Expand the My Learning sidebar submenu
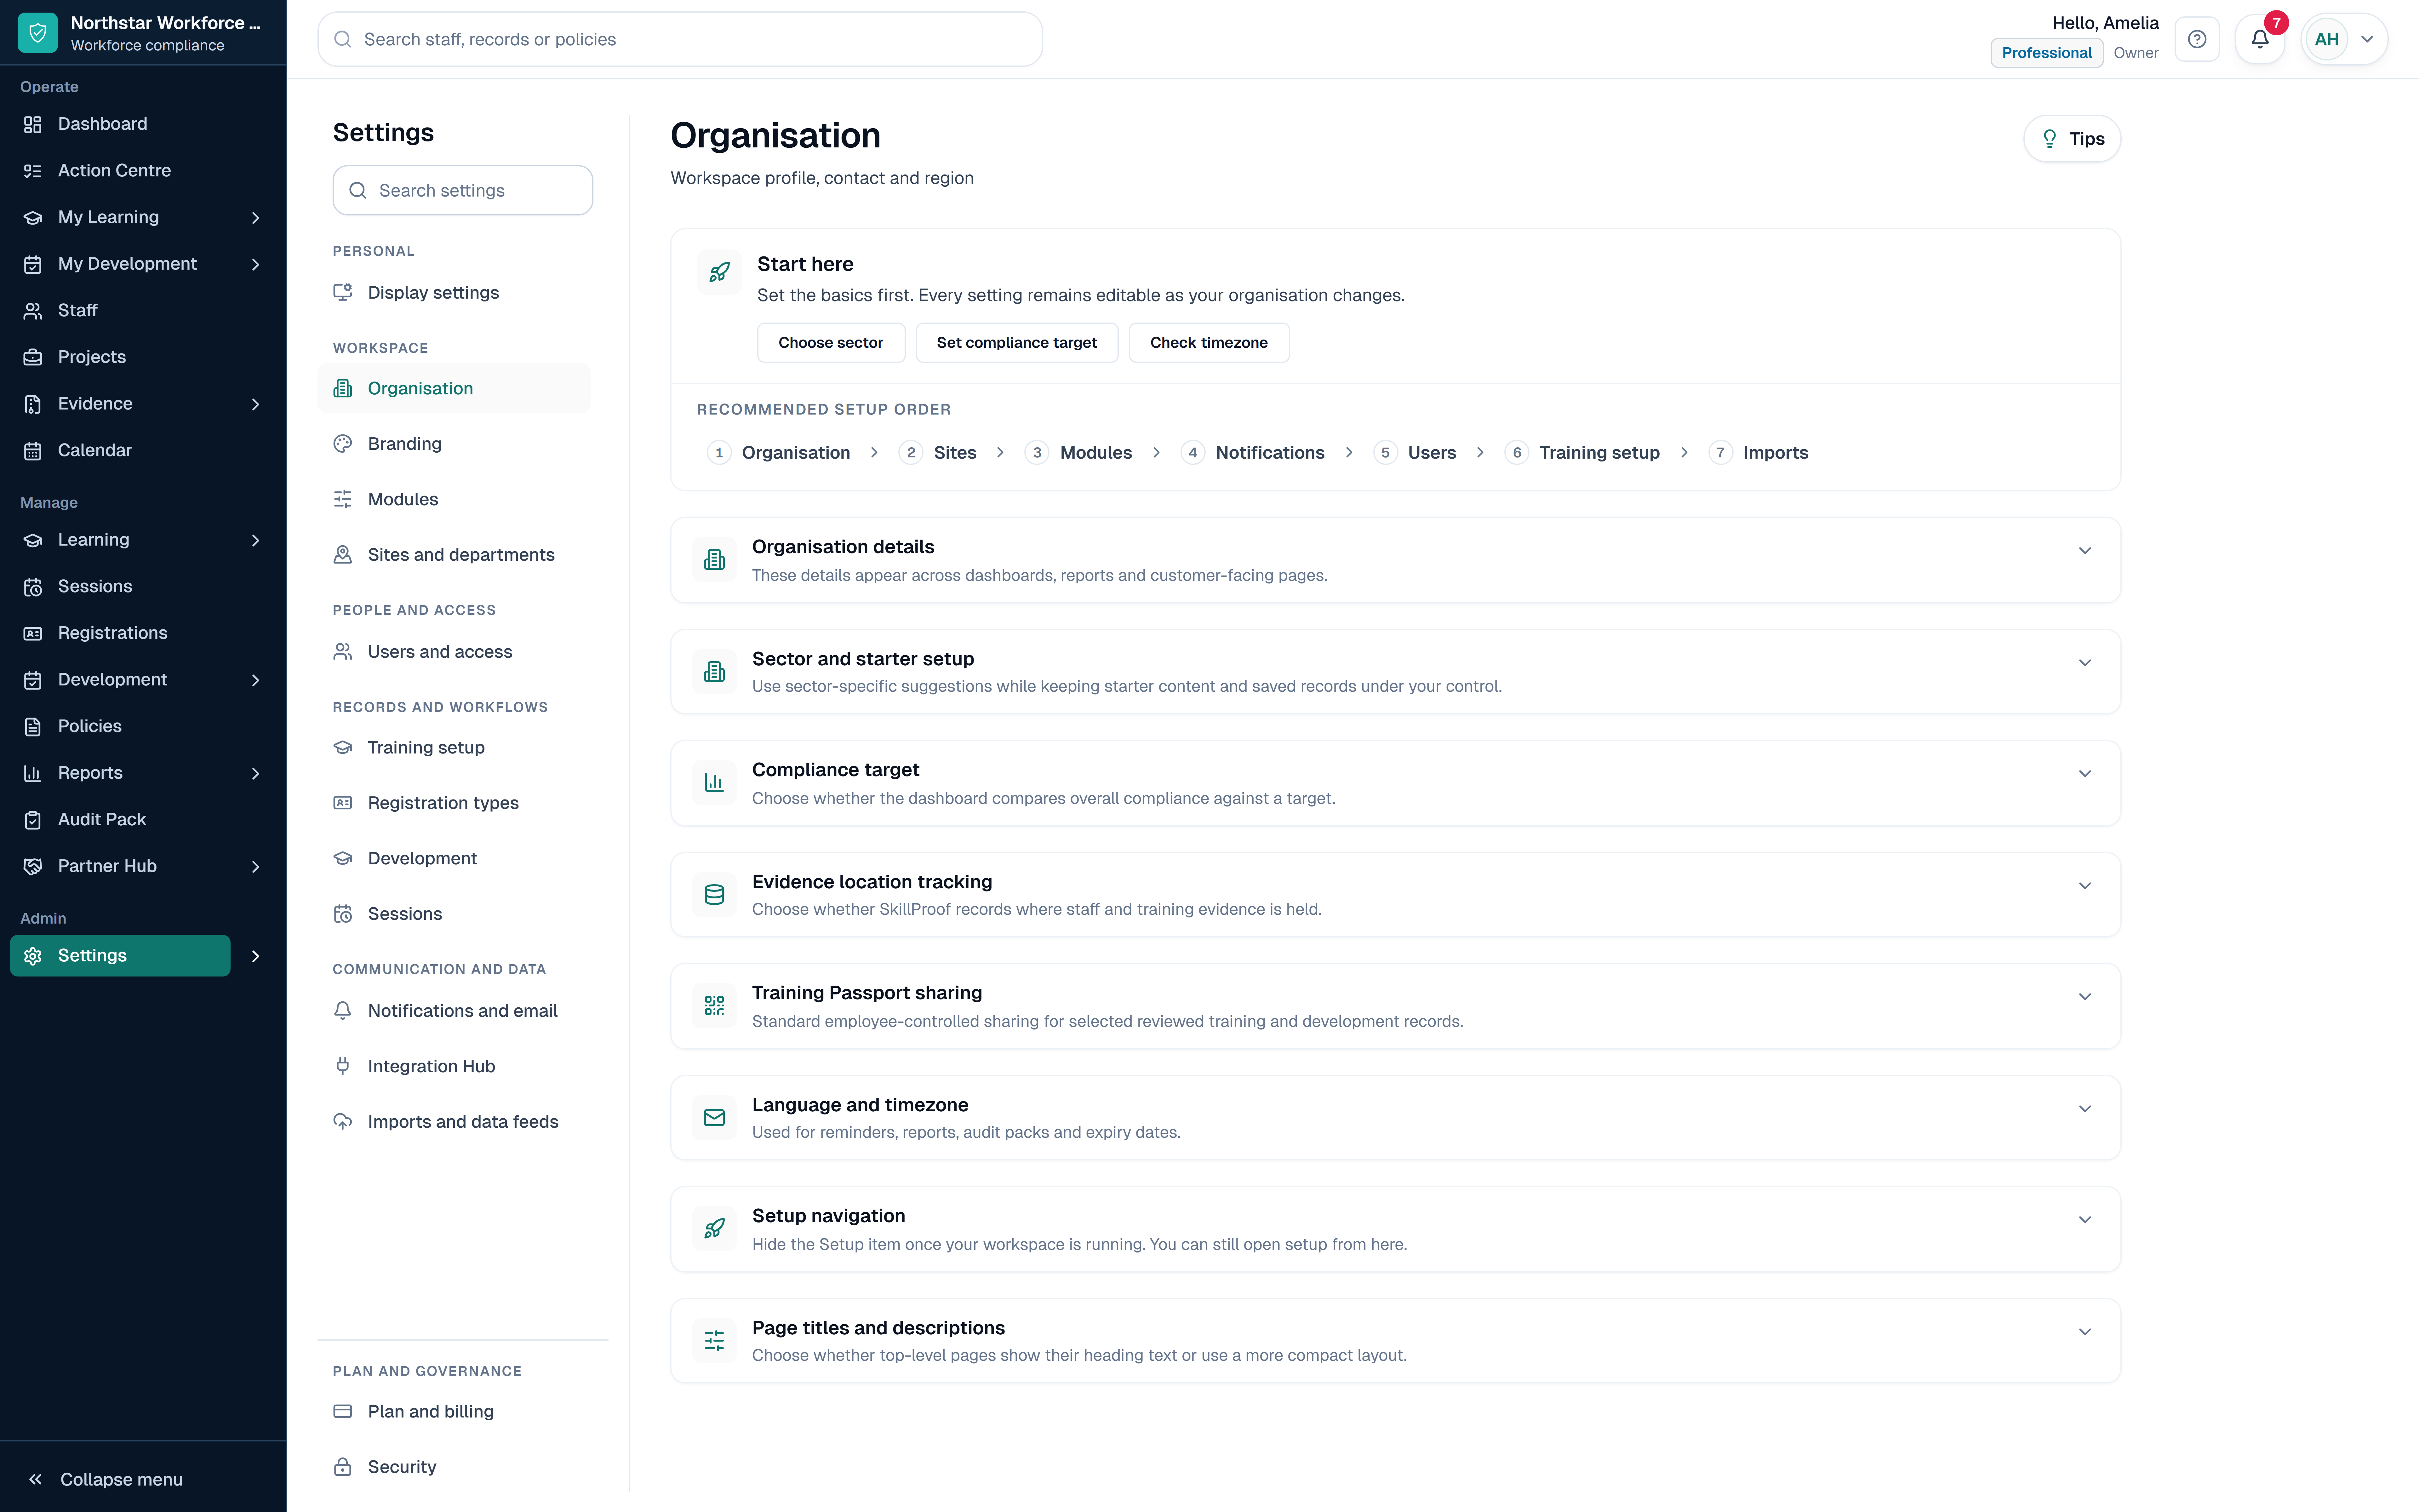The height and width of the screenshot is (1512, 2419). pyautogui.click(x=256, y=218)
